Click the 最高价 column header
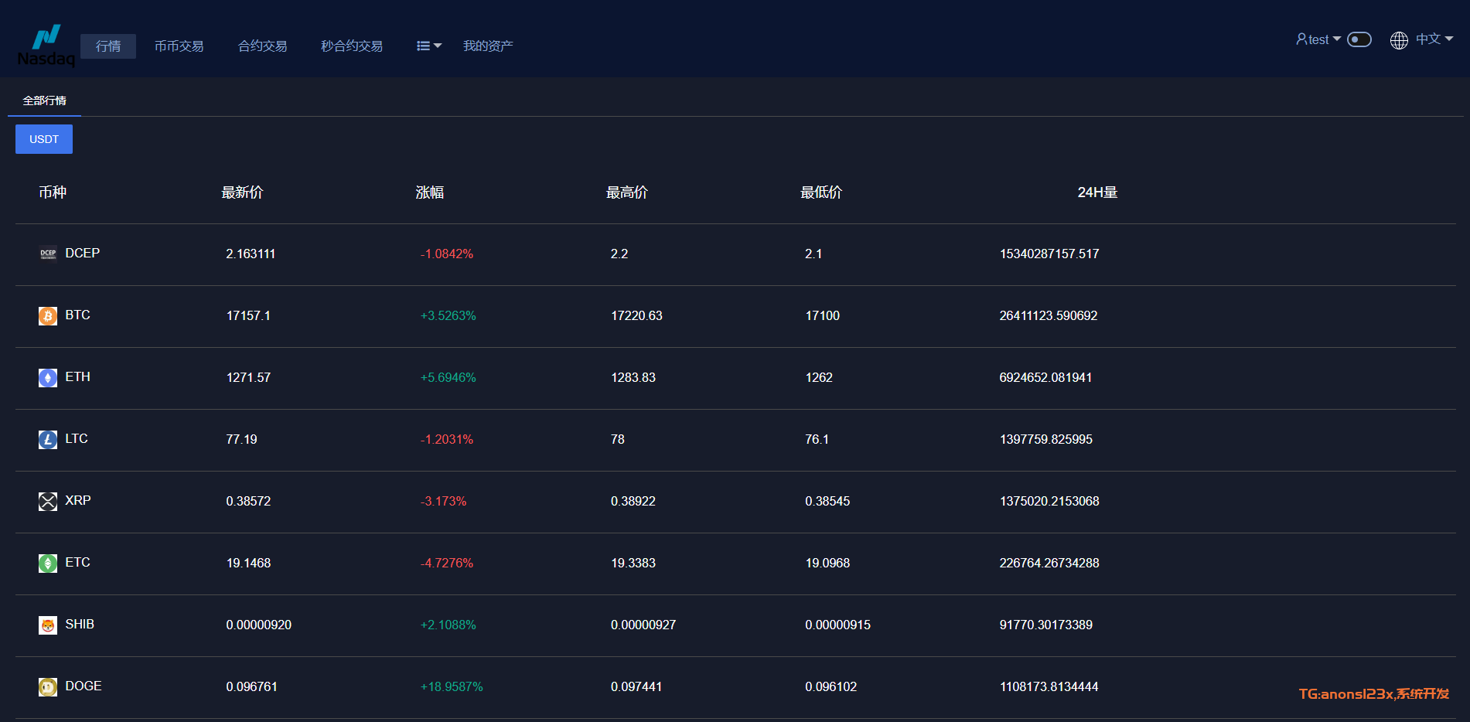The height and width of the screenshot is (722, 1470). click(x=627, y=192)
